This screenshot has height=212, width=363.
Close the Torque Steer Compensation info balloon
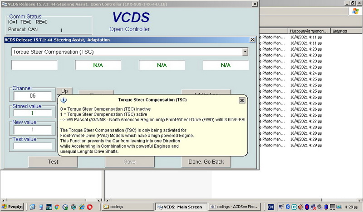tap(242, 100)
